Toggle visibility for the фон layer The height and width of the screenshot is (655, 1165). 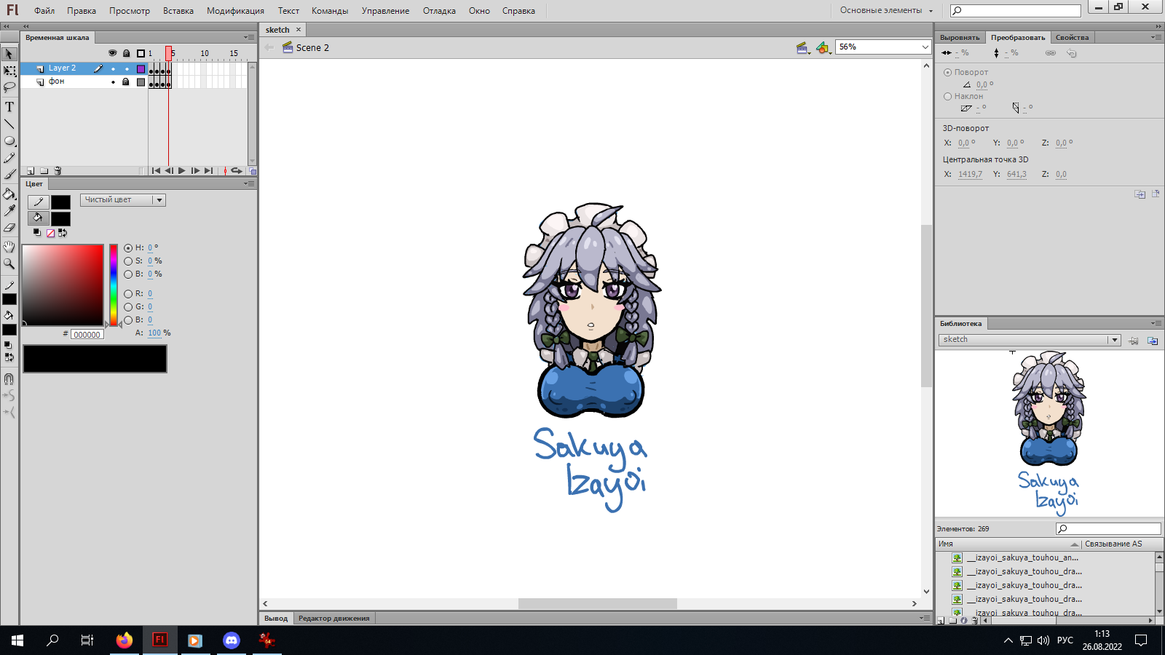pyautogui.click(x=113, y=82)
